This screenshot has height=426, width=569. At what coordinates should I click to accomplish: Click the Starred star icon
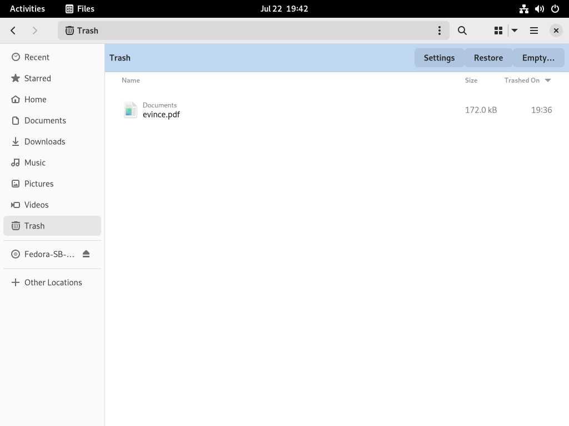coord(16,78)
